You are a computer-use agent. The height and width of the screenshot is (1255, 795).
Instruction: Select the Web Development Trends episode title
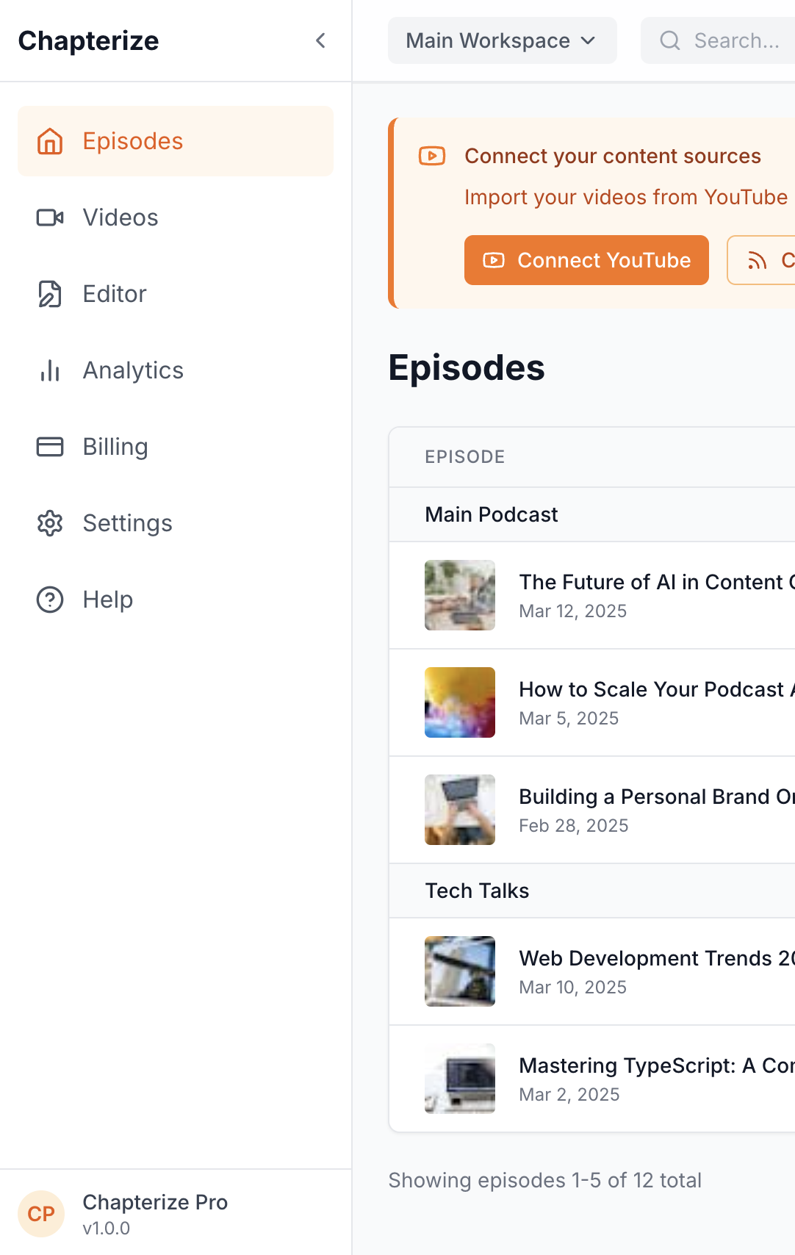pyautogui.click(x=655, y=958)
